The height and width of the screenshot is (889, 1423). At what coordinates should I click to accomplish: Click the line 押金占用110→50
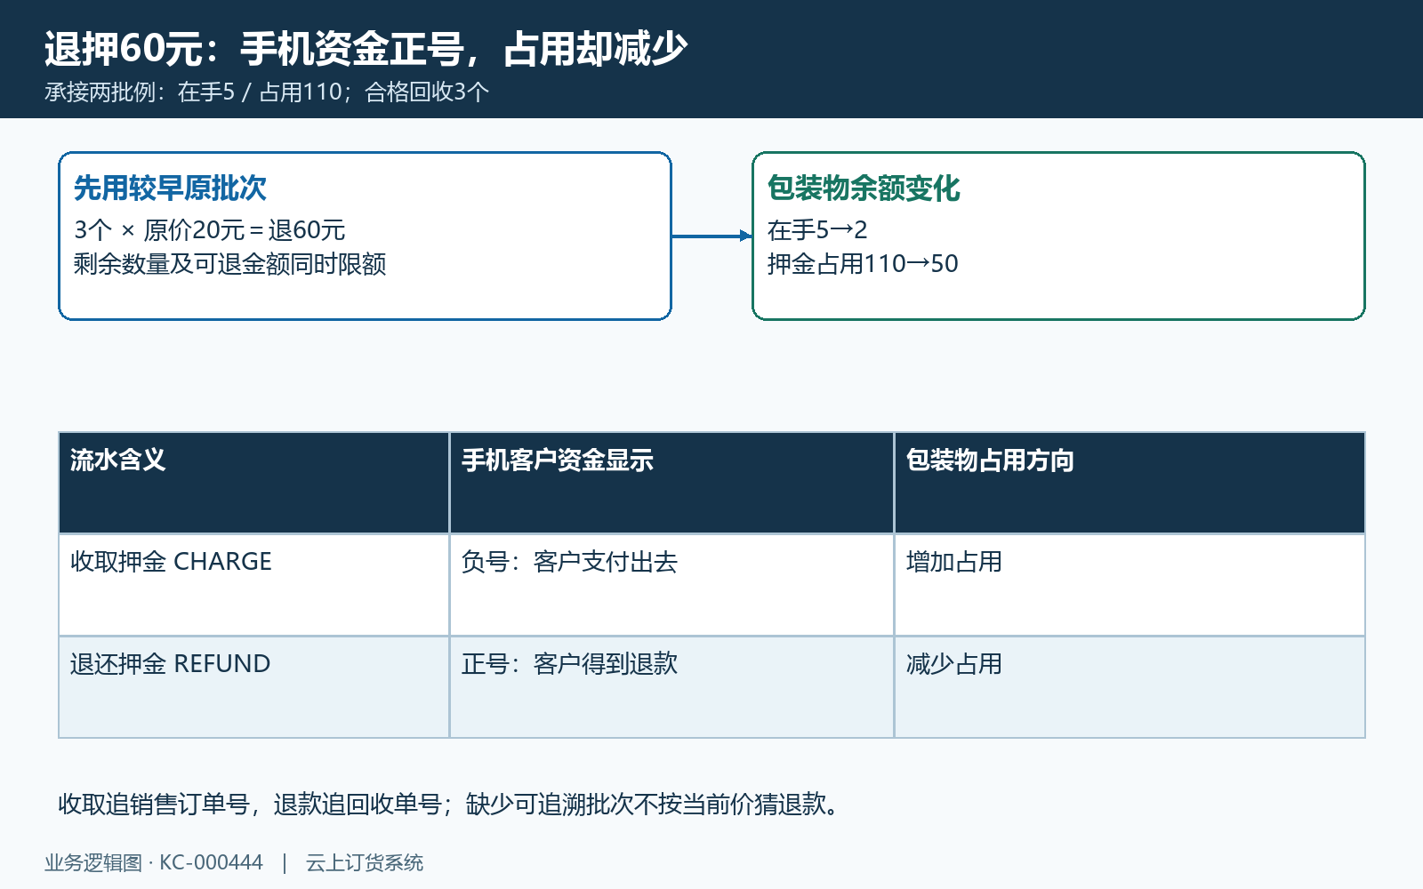pos(863,264)
